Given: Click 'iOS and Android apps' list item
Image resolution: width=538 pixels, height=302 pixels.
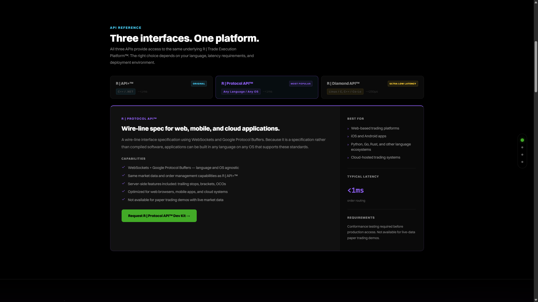Looking at the screenshot, I should 368,136.
